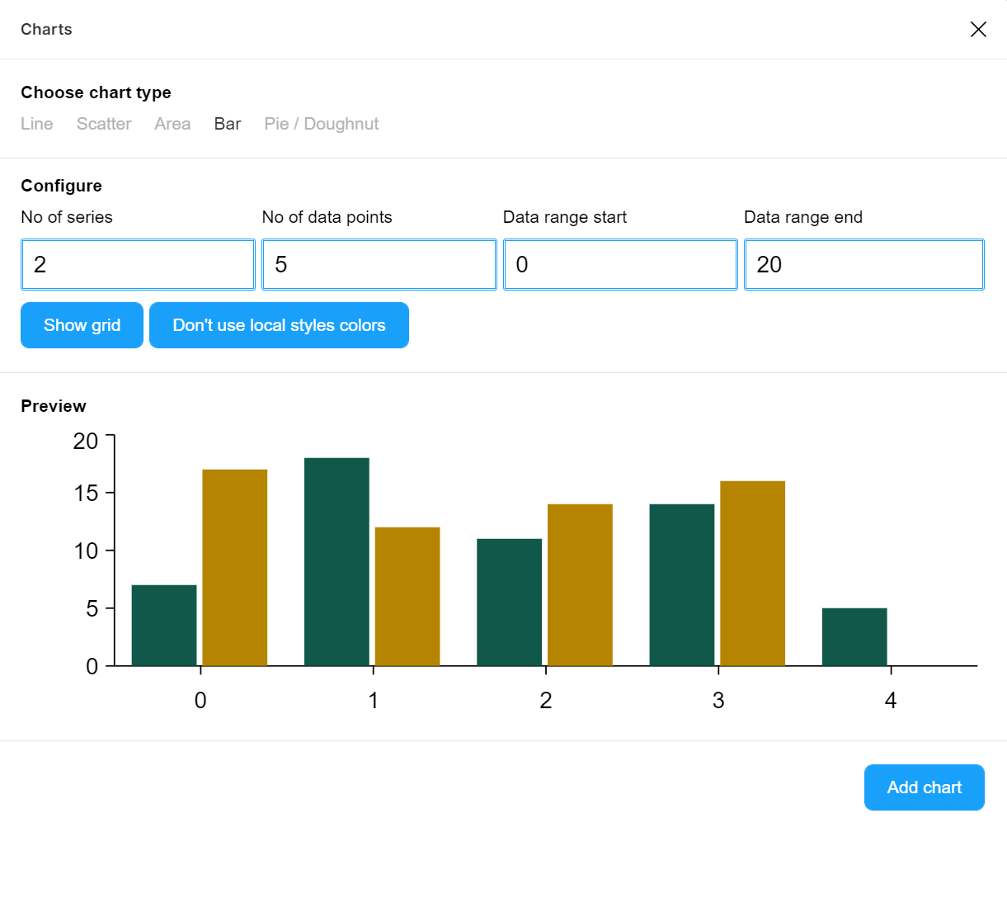Screen dimensions: 1007x922
Task: Click the green bar at index 0
Action: click(x=164, y=625)
